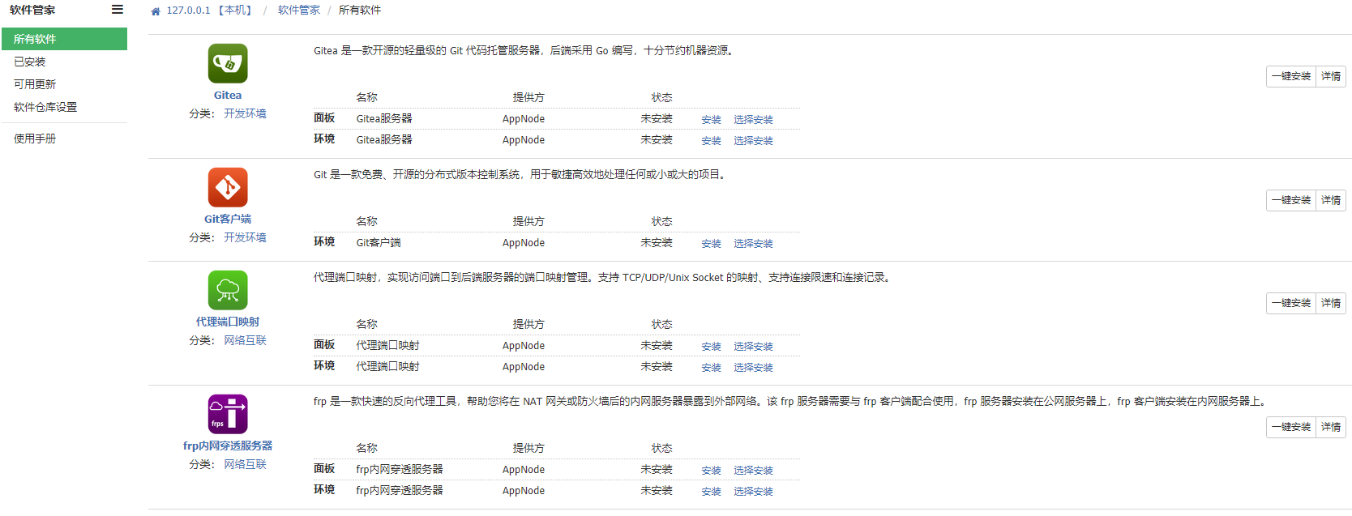
Task: Click 开发环境 category link under Gitea
Action: [x=245, y=113]
